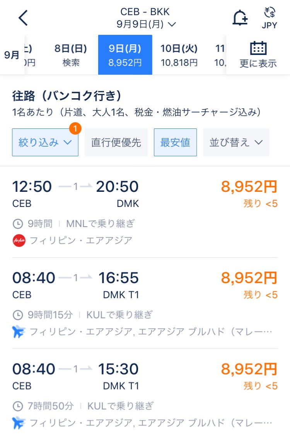The height and width of the screenshot is (434, 290).
Task: Tap the clock icon beside 9時間
Action: (x=17, y=224)
